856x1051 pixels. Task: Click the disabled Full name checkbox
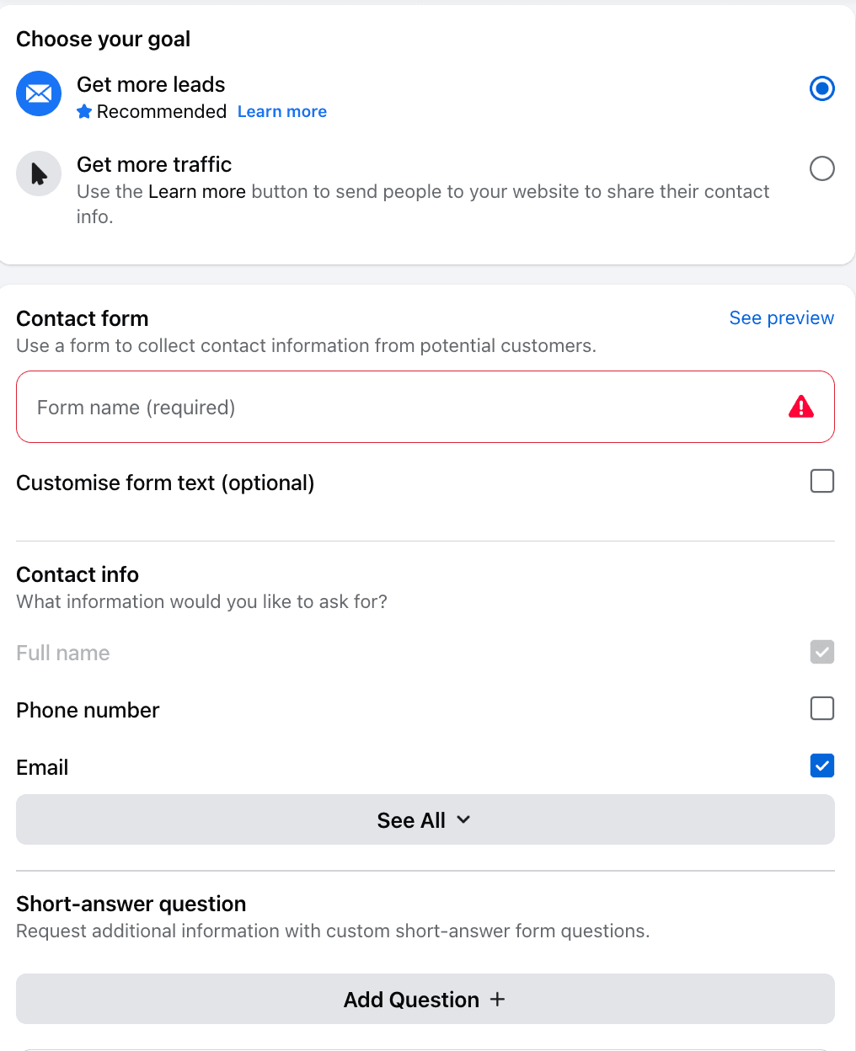tap(821, 652)
